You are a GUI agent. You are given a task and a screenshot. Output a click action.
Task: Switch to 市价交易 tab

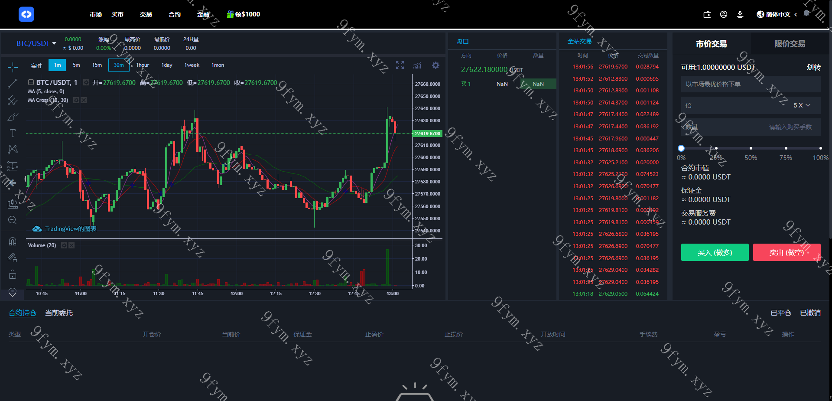pos(712,43)
